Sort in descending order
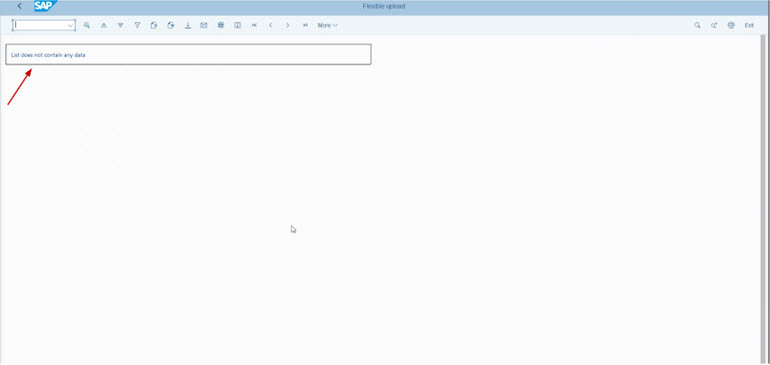Image resolution: width=770 pixels, height=365 pixels. tap(120, 25)
